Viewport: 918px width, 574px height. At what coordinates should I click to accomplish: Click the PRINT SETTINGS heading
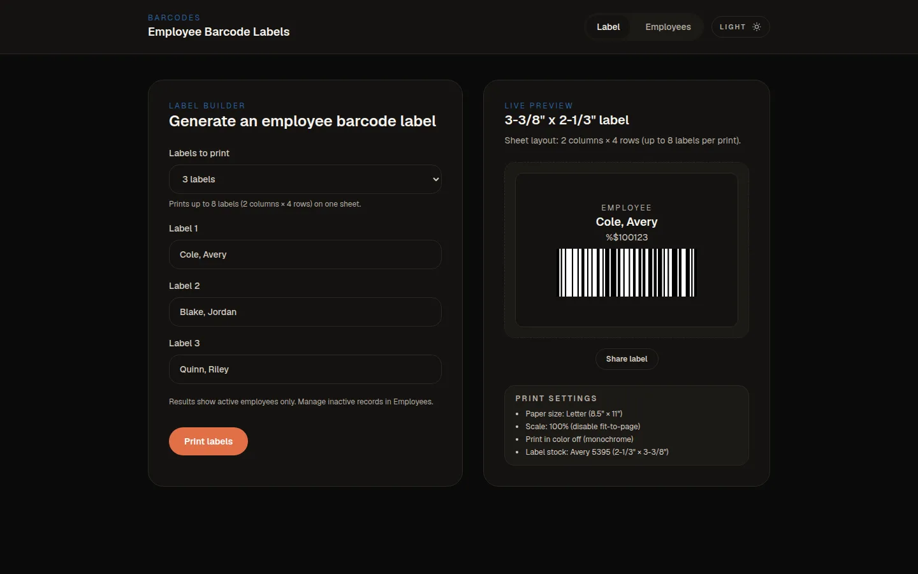[x=556, y=399]
